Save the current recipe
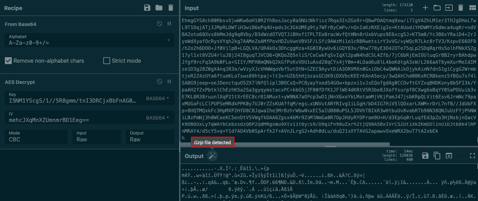The width and height of the screenshot is (478, 201). pos(147,8)
